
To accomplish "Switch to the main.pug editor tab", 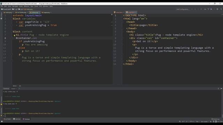I will (8, 12).
